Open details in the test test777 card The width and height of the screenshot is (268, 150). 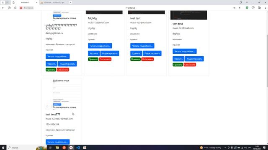click(x=58, y=142)
